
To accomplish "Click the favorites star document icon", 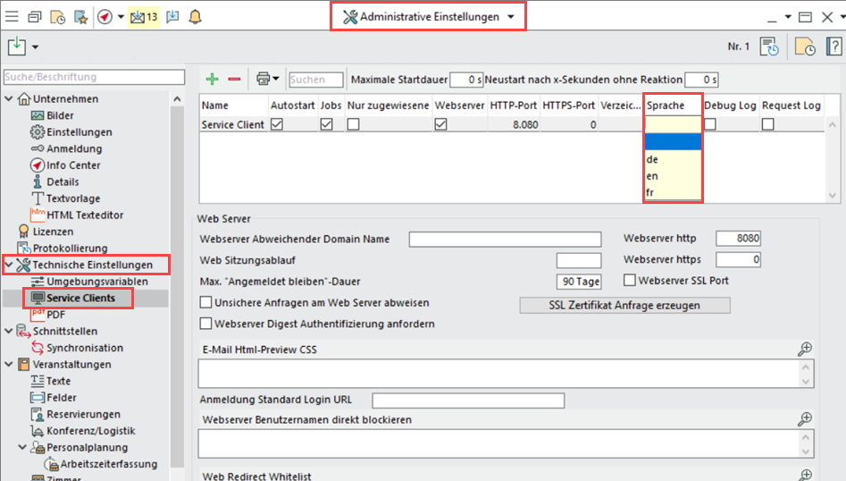I will pos(80,17).
